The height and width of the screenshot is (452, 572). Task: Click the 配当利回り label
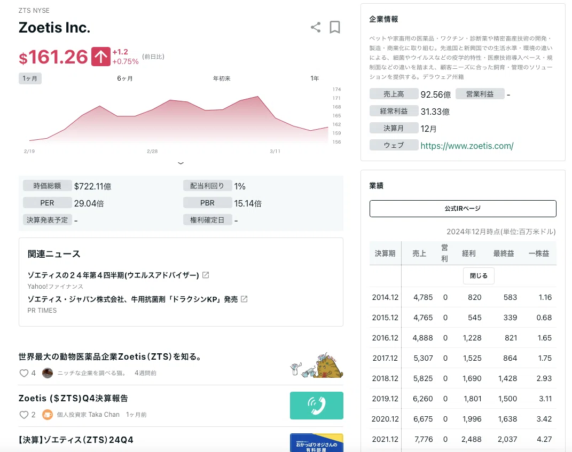coord(207,186)
